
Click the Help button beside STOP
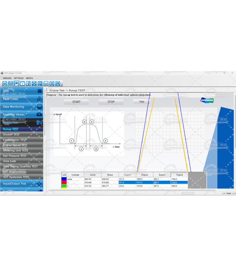pyautogui.click(x=142, y=102)
